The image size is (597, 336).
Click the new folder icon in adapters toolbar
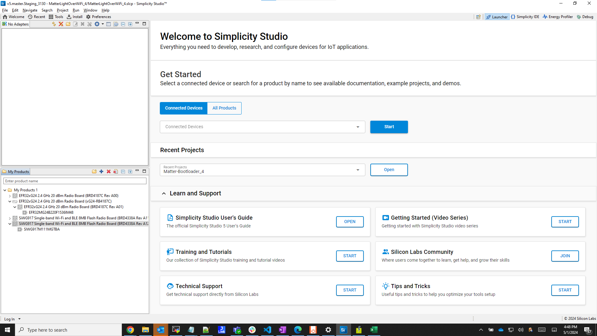tap(68, 24)
